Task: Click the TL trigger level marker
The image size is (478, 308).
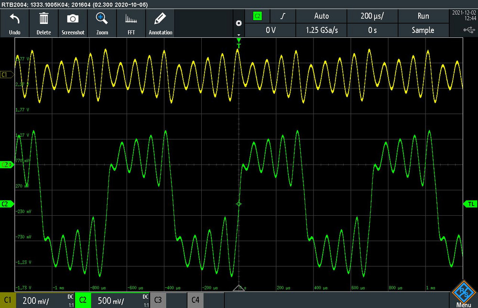Action: pyautogui.click(x=470, y=204)
